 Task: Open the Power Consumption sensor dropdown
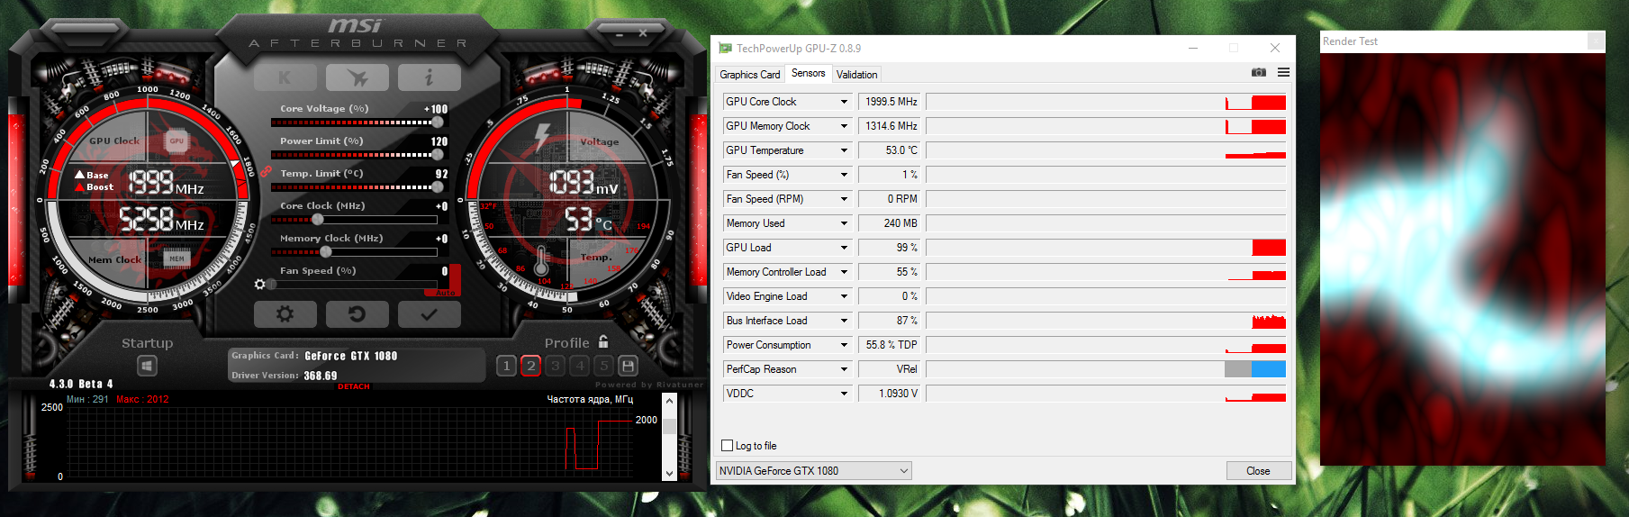[844, 345]
